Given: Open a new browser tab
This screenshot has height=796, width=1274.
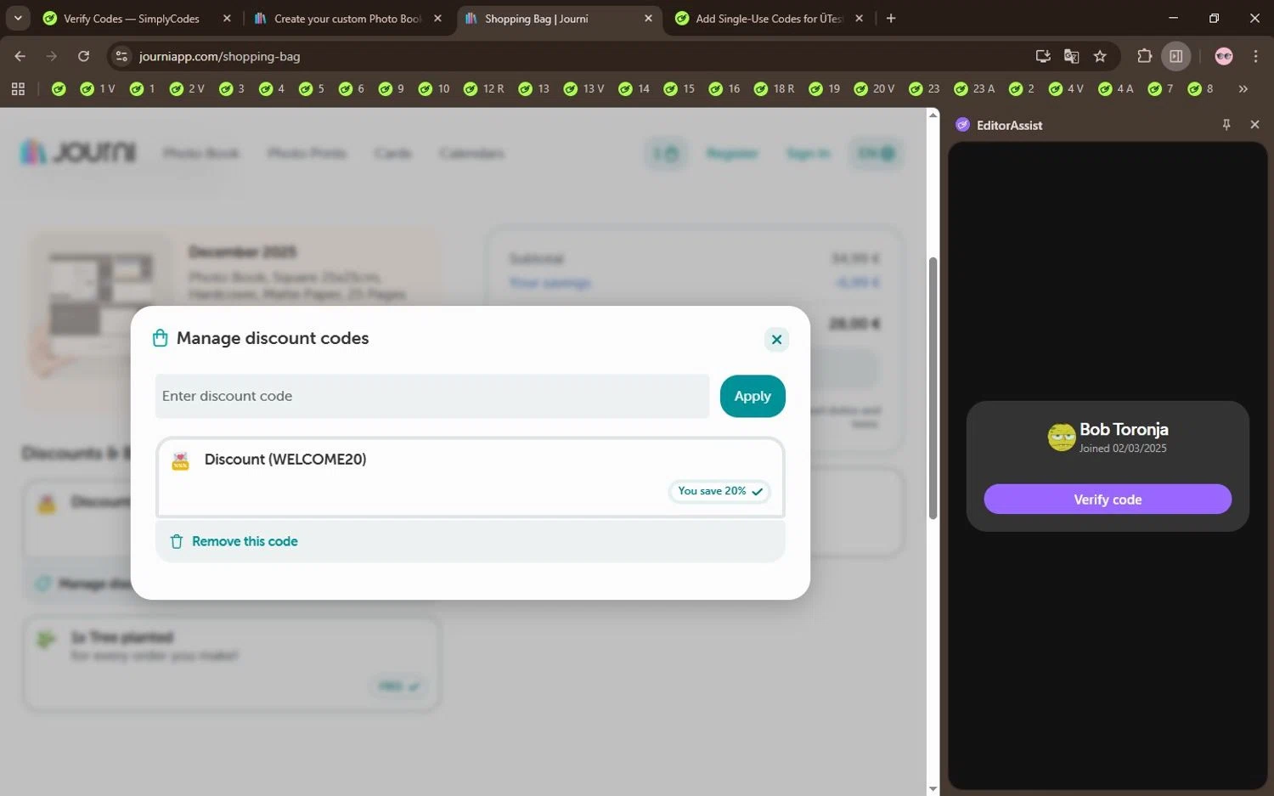Looking at the screenshot, I should [x=891, y=18].
